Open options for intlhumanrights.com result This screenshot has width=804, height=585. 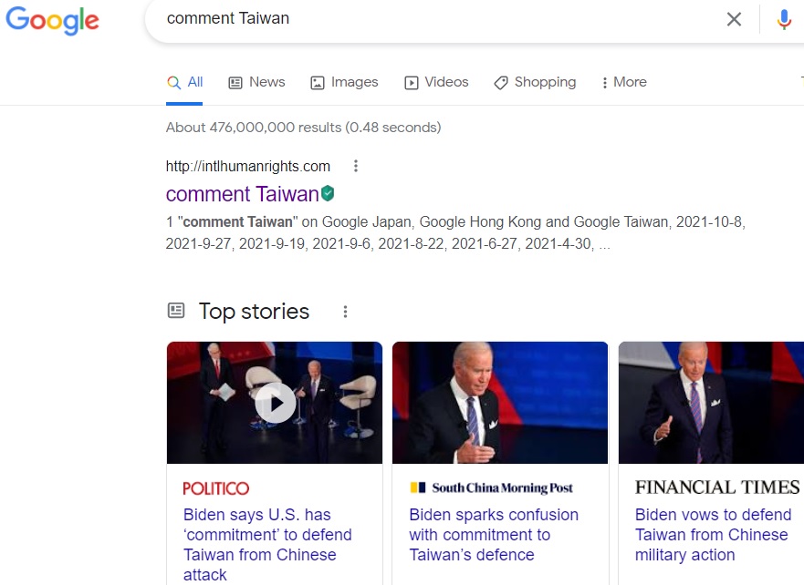[x=356, y=166]
